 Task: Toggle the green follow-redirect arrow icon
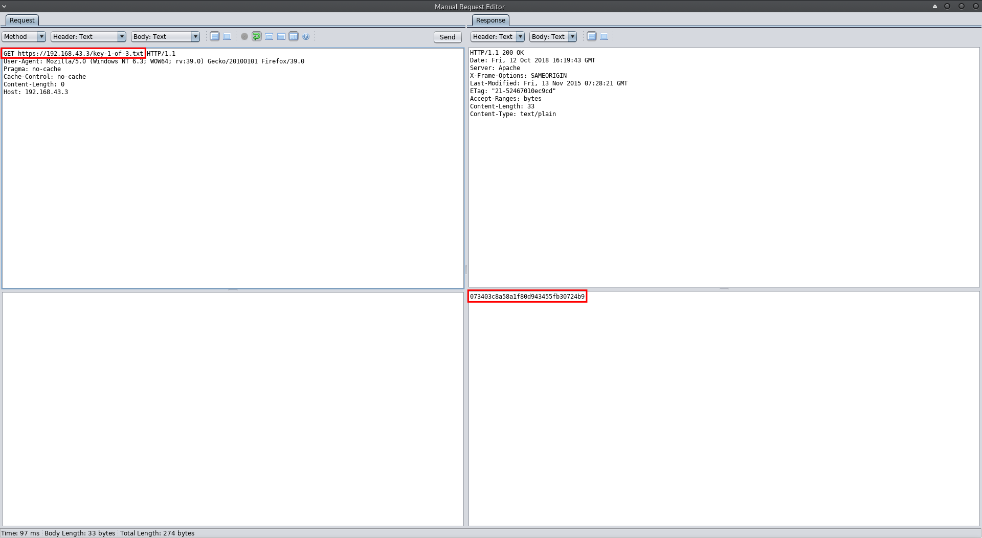tap(257, 36)
